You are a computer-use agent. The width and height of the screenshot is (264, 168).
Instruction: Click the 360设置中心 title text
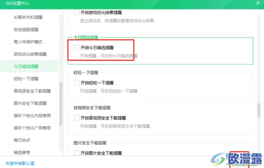(17, 4)
